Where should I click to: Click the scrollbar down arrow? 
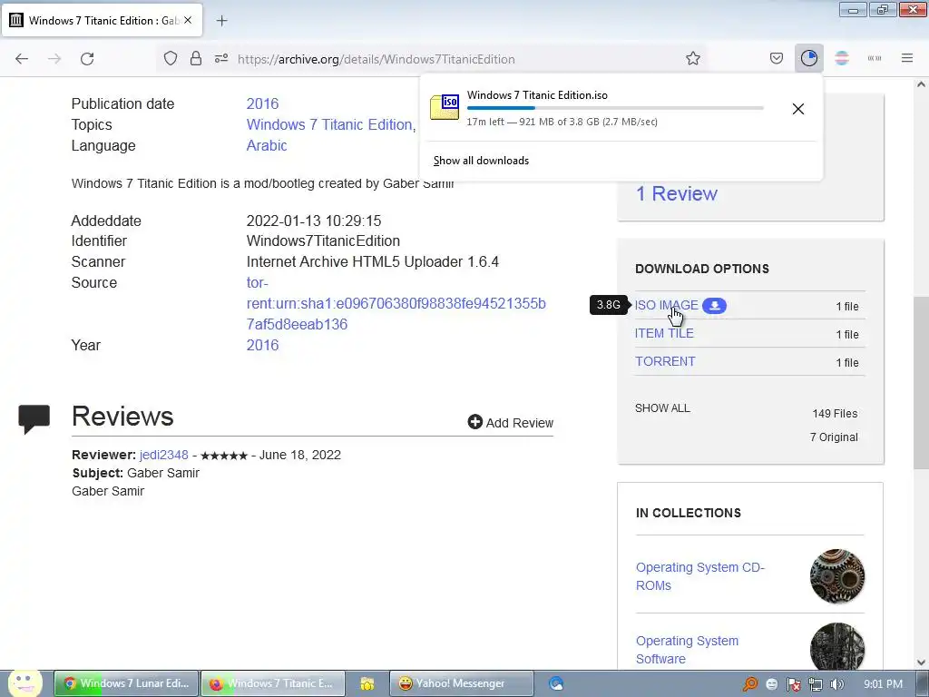921,662
